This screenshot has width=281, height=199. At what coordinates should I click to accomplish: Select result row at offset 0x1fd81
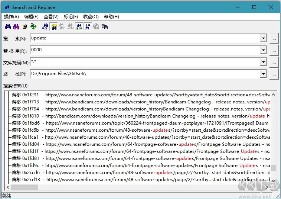(x=141, y=158)
